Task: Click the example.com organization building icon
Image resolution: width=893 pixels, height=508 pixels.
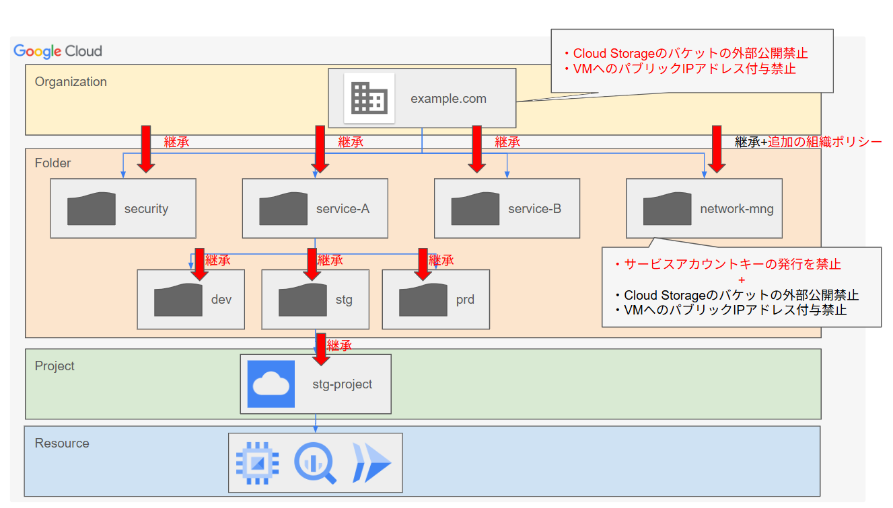Action: pyautogui.click(x=369, y=99)
